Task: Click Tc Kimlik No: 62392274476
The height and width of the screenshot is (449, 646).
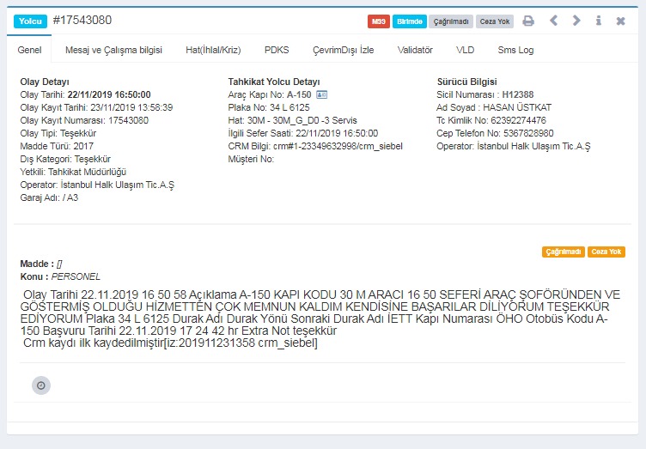Action: click(x=491, y=120)
